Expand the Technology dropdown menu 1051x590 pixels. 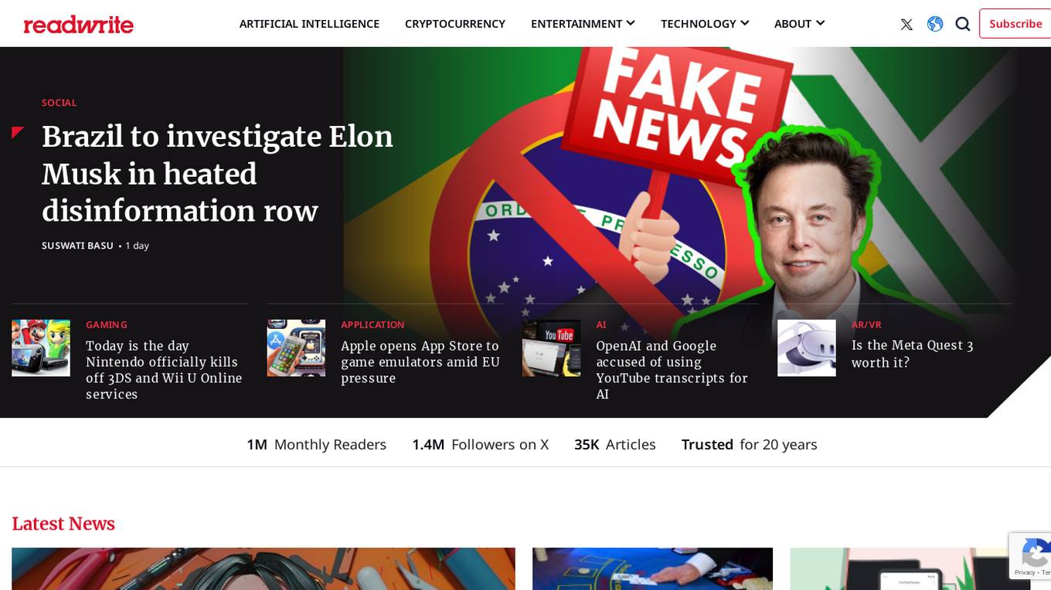click(705, 24)
